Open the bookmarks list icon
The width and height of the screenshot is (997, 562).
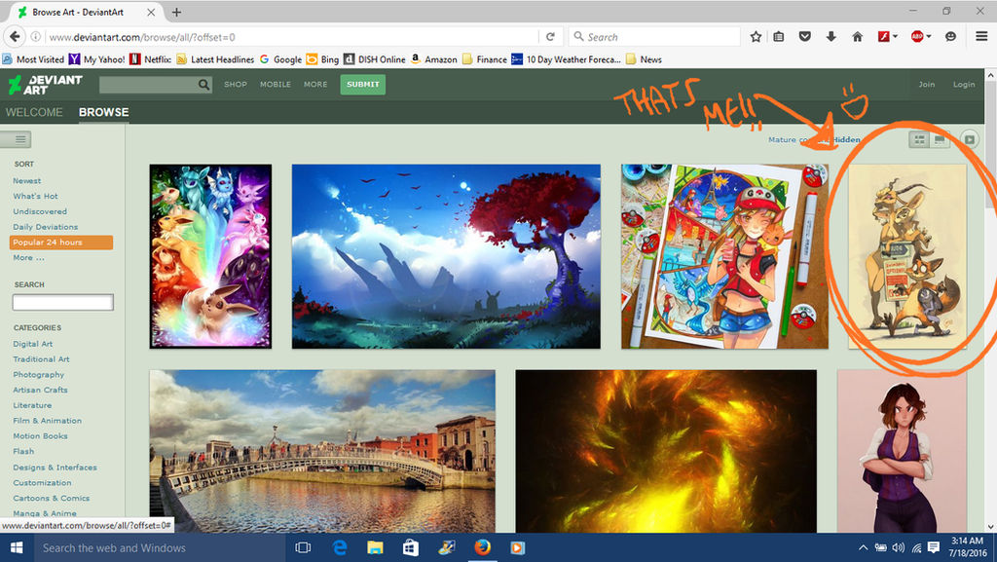pos(778,37)
